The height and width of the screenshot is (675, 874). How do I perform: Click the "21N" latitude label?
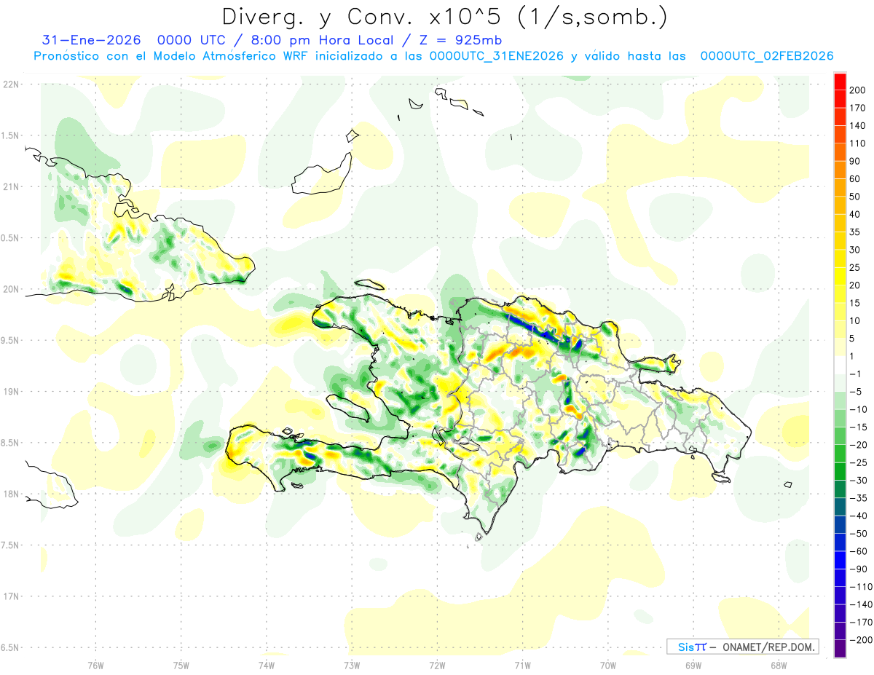(x=10, y=186)
